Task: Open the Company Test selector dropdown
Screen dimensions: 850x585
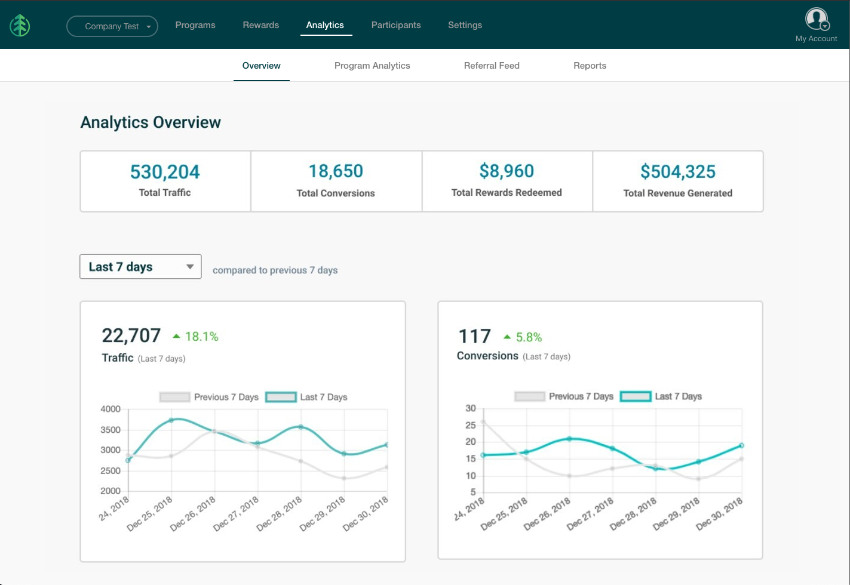Action: [x=112, y=26]
